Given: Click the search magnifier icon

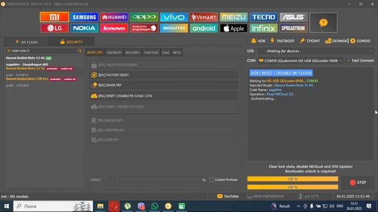Looking at the screenshot, I should [x=80, y=51].
